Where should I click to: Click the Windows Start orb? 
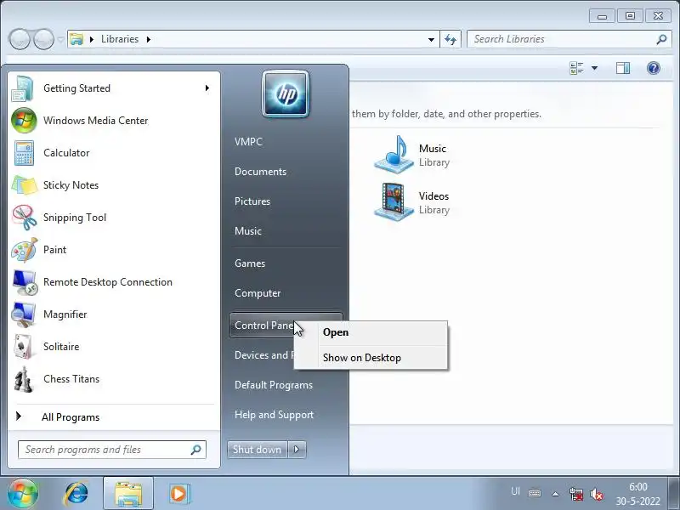coord(23,493)
